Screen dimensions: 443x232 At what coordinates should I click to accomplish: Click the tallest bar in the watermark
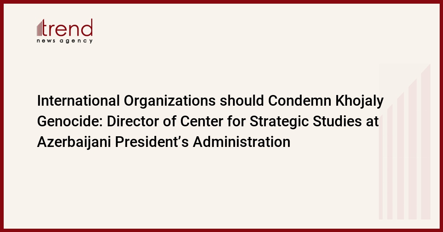coord(426,142)
